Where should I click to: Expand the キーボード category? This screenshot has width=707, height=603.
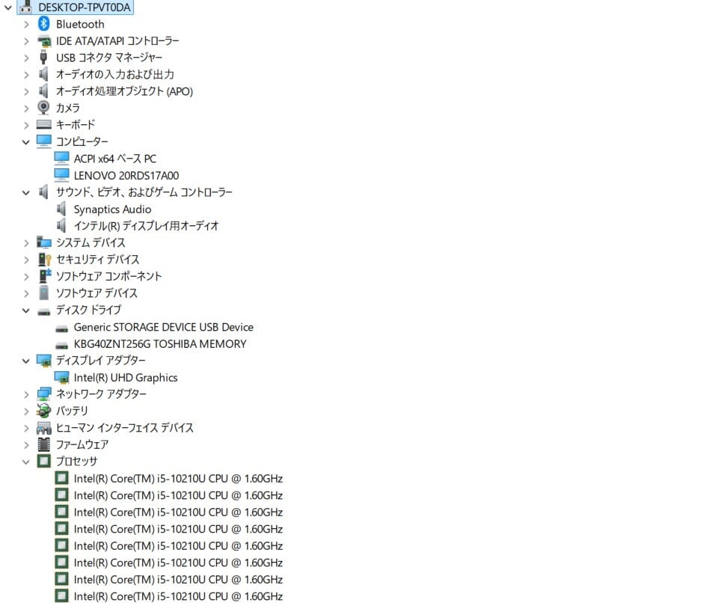tap(26, 125)
